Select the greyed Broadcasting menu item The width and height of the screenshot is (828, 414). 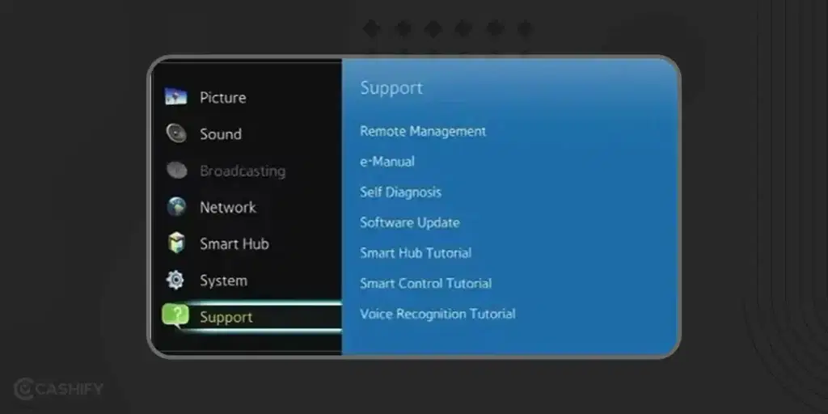(x=243, y=171)
